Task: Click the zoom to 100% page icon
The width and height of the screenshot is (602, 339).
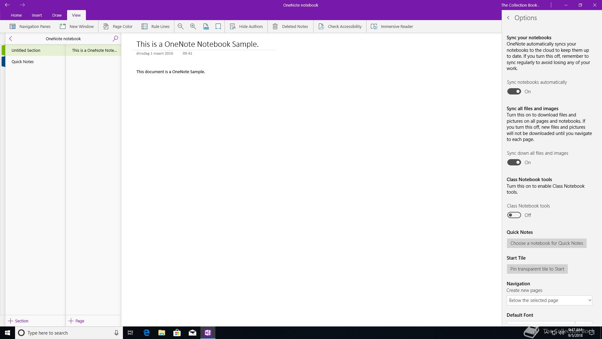Action: pyautogui.click(x=206, y=27)
